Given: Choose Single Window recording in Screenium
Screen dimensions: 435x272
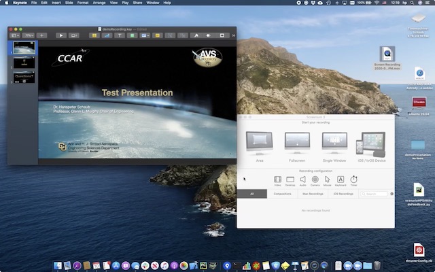Looking at the screenshot, I should pyautogui.click(x=334, y=147).
